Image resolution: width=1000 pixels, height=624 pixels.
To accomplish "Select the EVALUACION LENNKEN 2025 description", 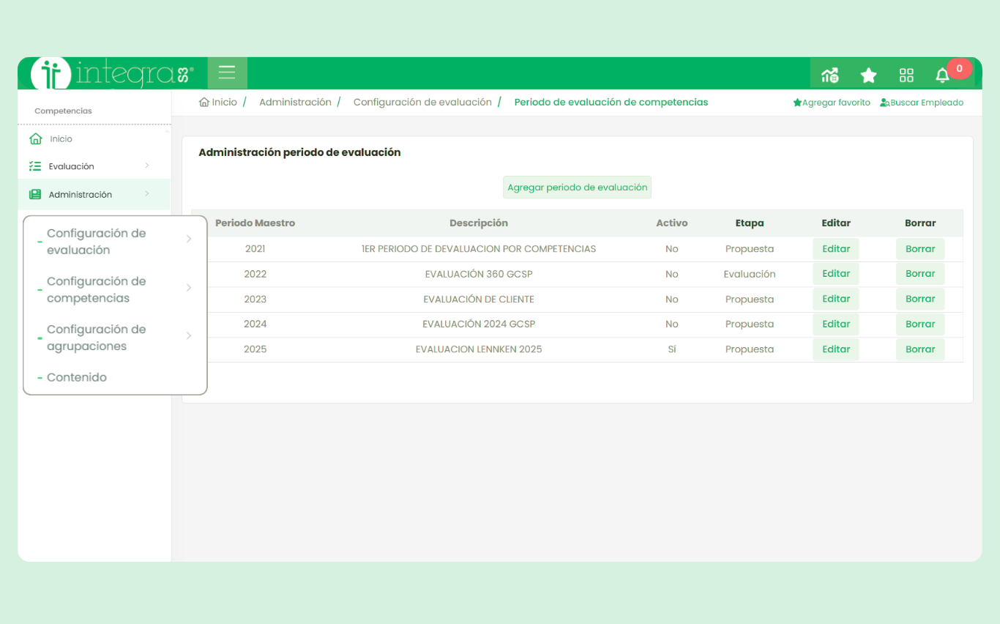I will point(479,349).
